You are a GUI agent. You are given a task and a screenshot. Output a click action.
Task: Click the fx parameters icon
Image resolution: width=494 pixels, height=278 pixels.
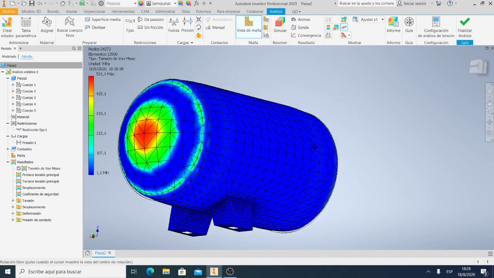(196, 3)
